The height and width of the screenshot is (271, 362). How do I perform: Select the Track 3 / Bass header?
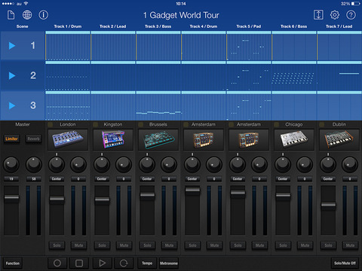point(158,26)
